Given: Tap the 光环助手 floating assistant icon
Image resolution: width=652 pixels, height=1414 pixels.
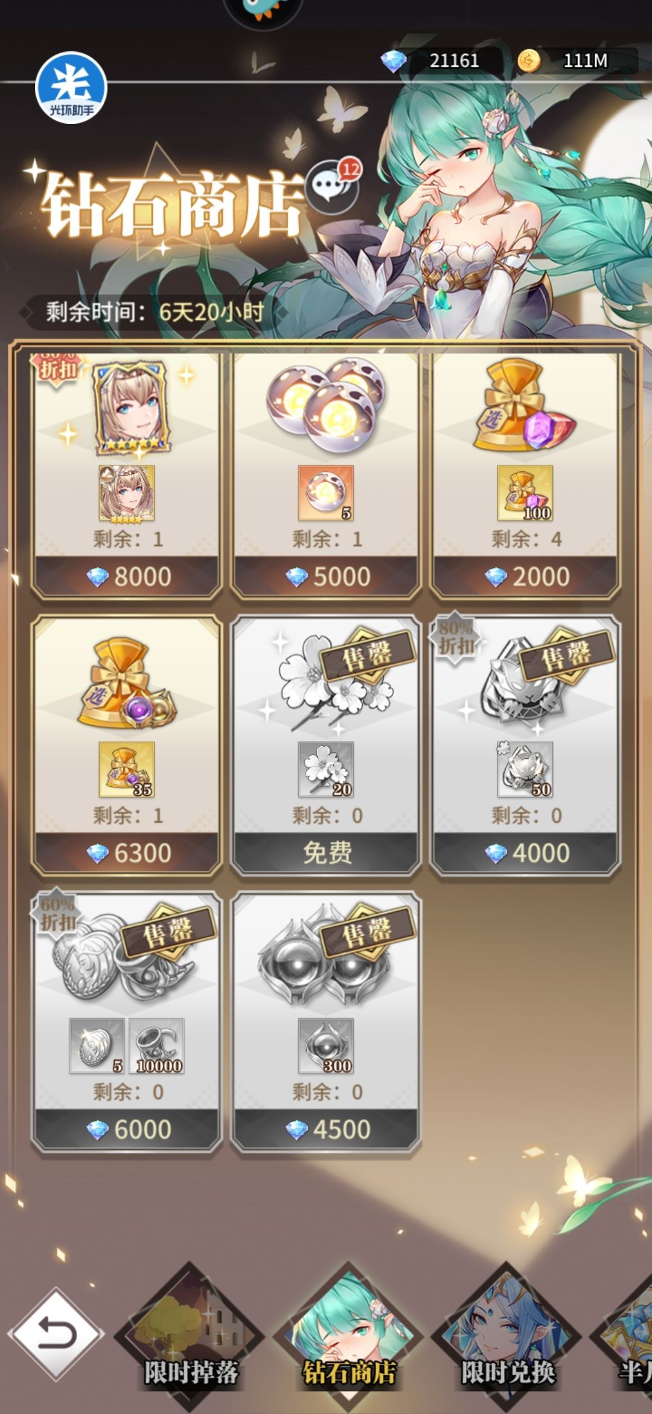Looking at the screenshot, I should (x=71, y=88).
